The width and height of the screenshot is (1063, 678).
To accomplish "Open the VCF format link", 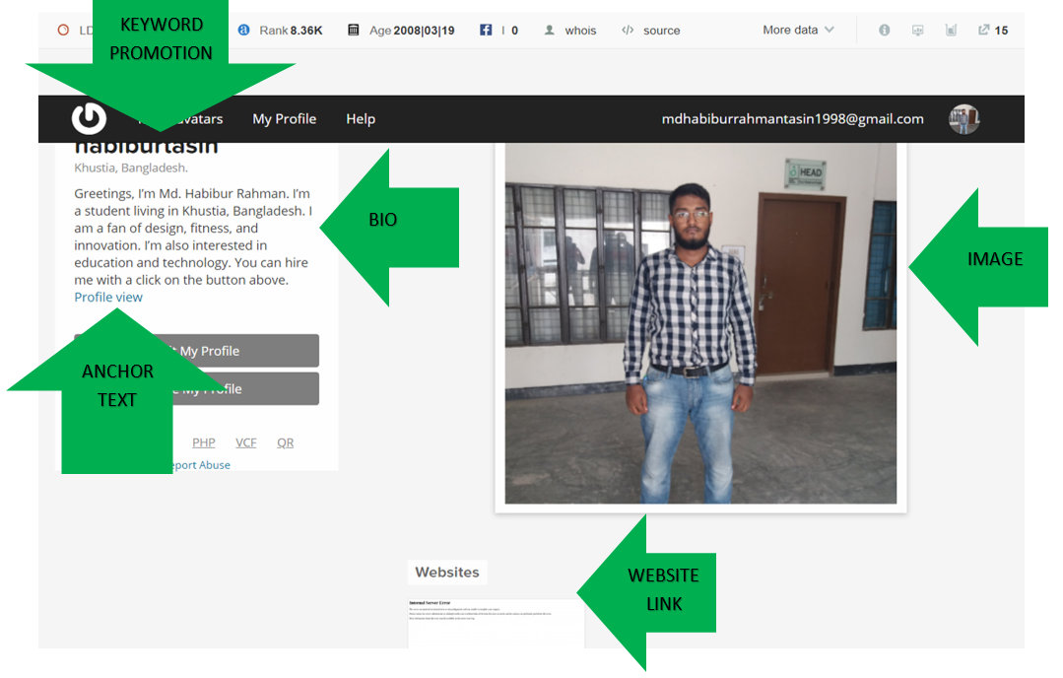I will 246,442.
